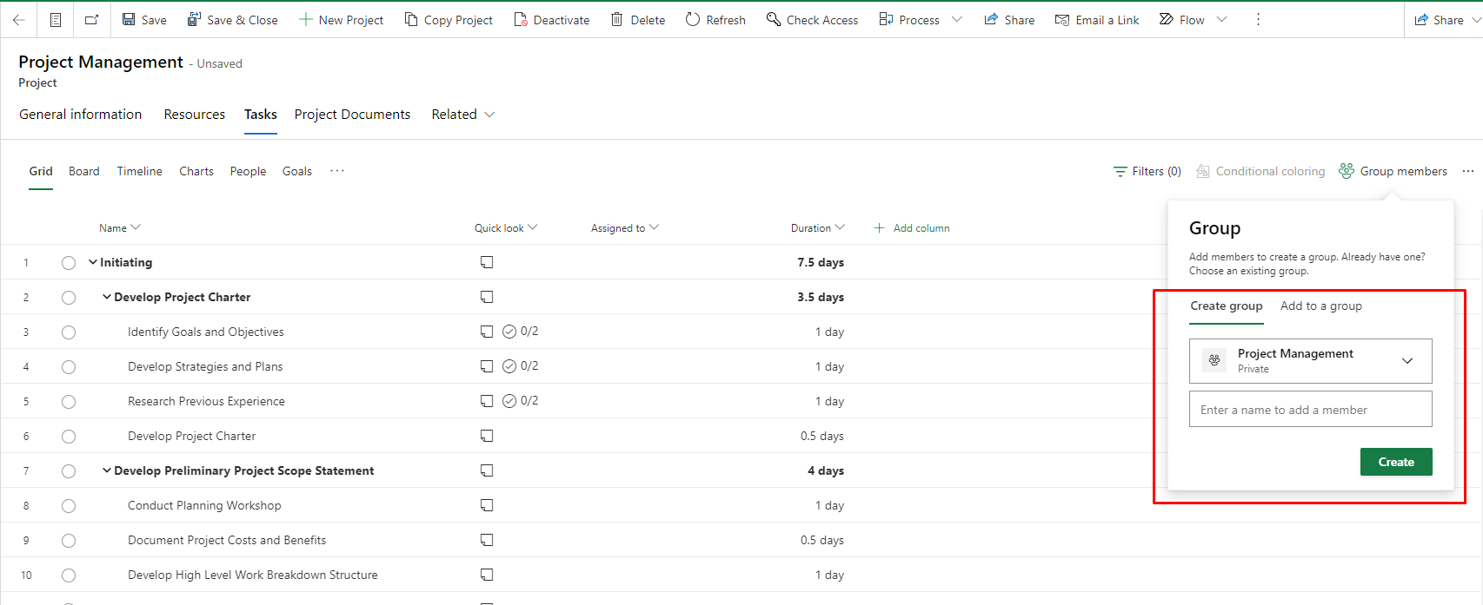Image resolution: width=1483 pixels, height=605 pixels.
Task: Open the record set form icon
Action: click(56, 19)
